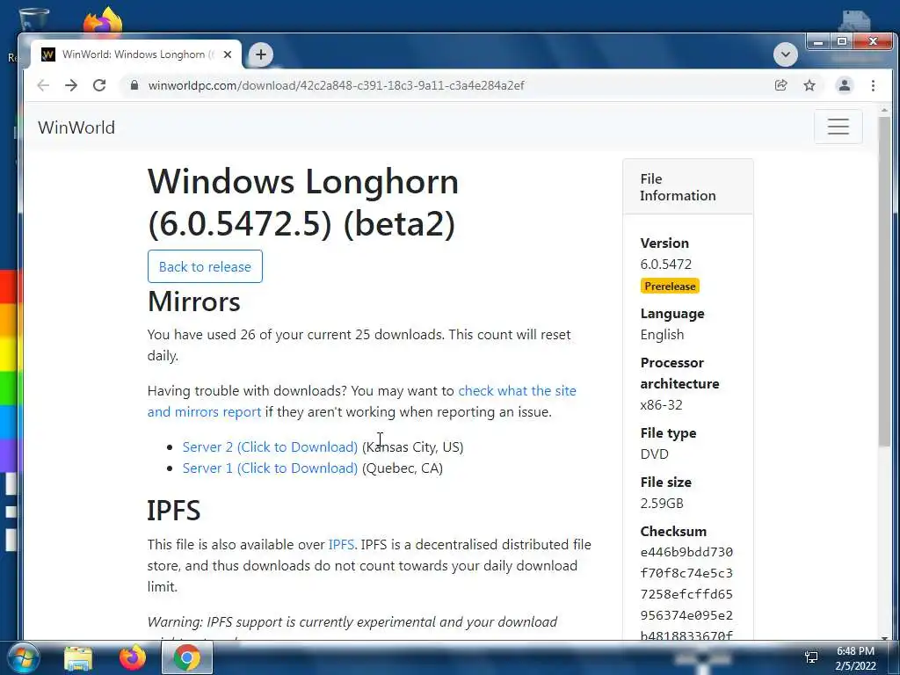Click the URL address bar
This screenshot has height=675, width=900.
pyautogui.click(x=447, y=85)
